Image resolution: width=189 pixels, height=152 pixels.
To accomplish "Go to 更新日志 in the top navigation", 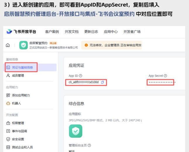I will [91, 32].
